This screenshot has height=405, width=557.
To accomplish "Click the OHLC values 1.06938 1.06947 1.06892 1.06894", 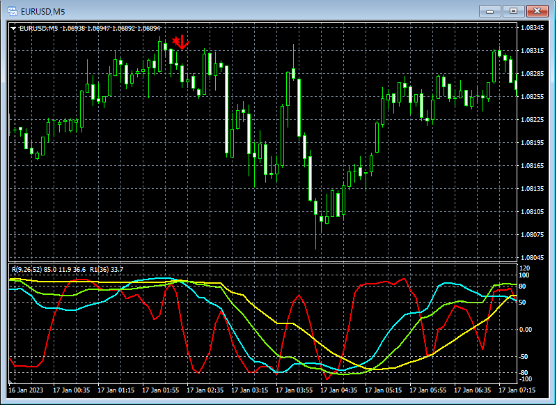I will pyautogui.click(x=111, y=29).
